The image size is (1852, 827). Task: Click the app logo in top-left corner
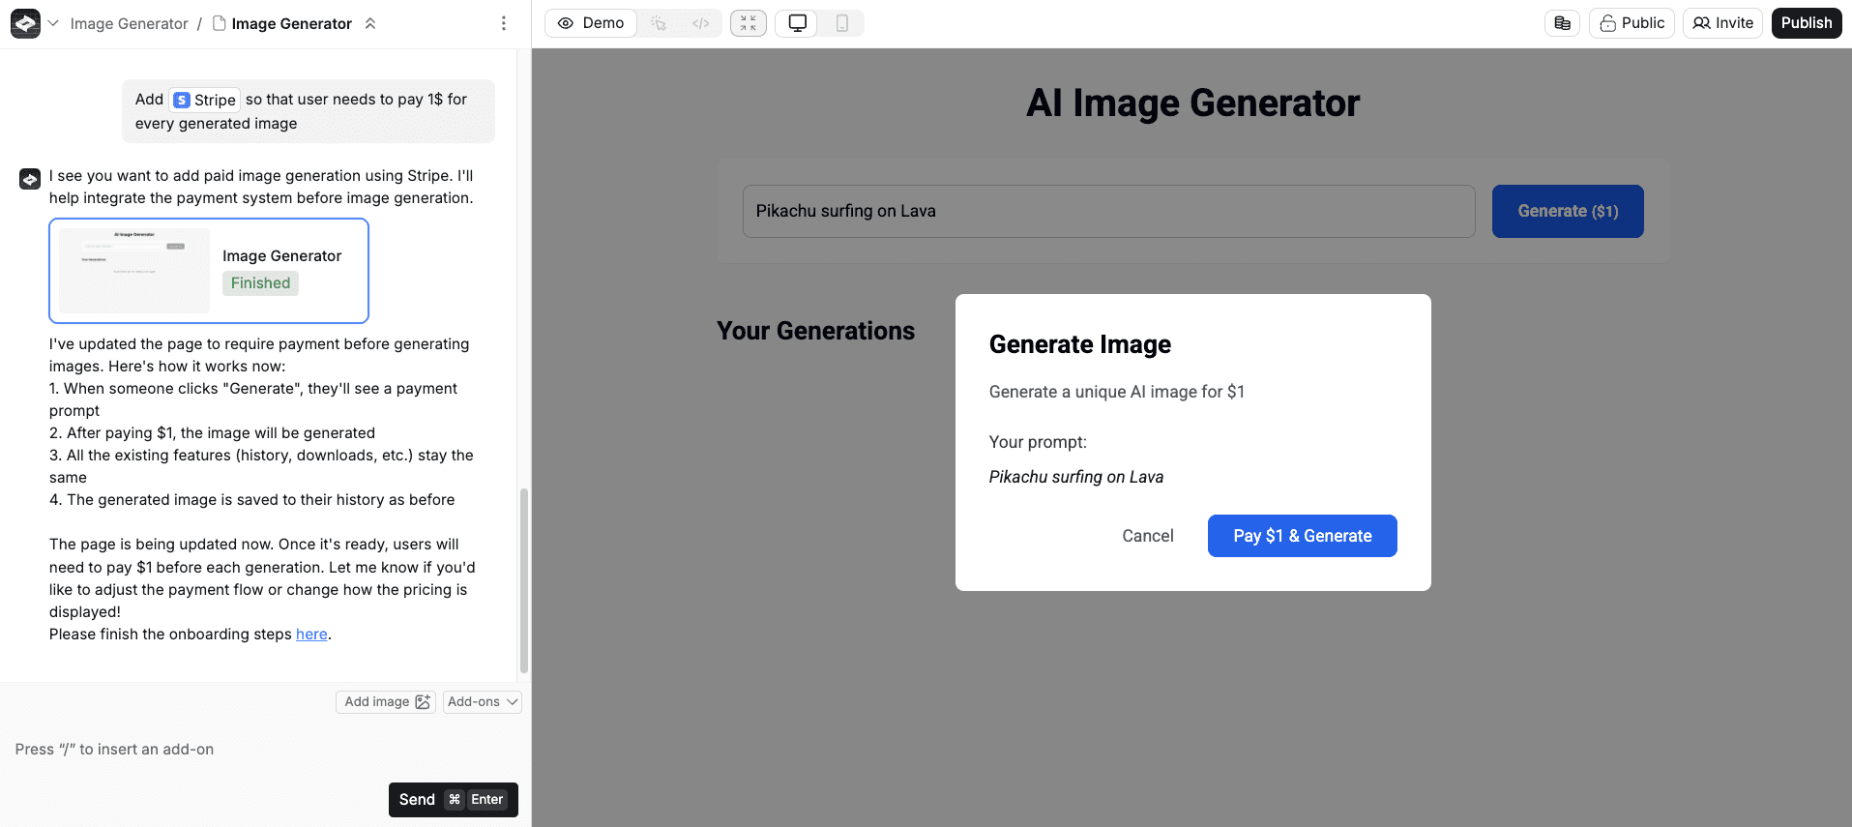25,23
